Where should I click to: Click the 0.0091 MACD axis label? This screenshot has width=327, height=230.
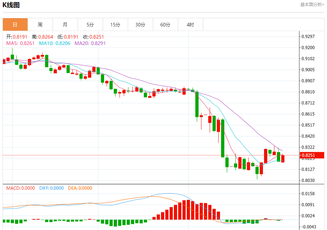pos(308,205)
